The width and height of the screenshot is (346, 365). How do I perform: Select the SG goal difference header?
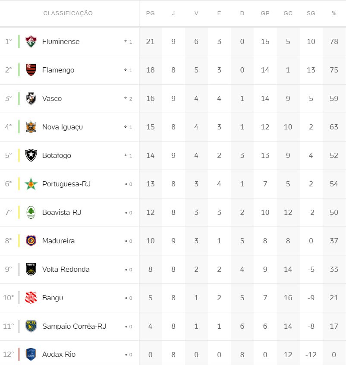pos(311,13)
